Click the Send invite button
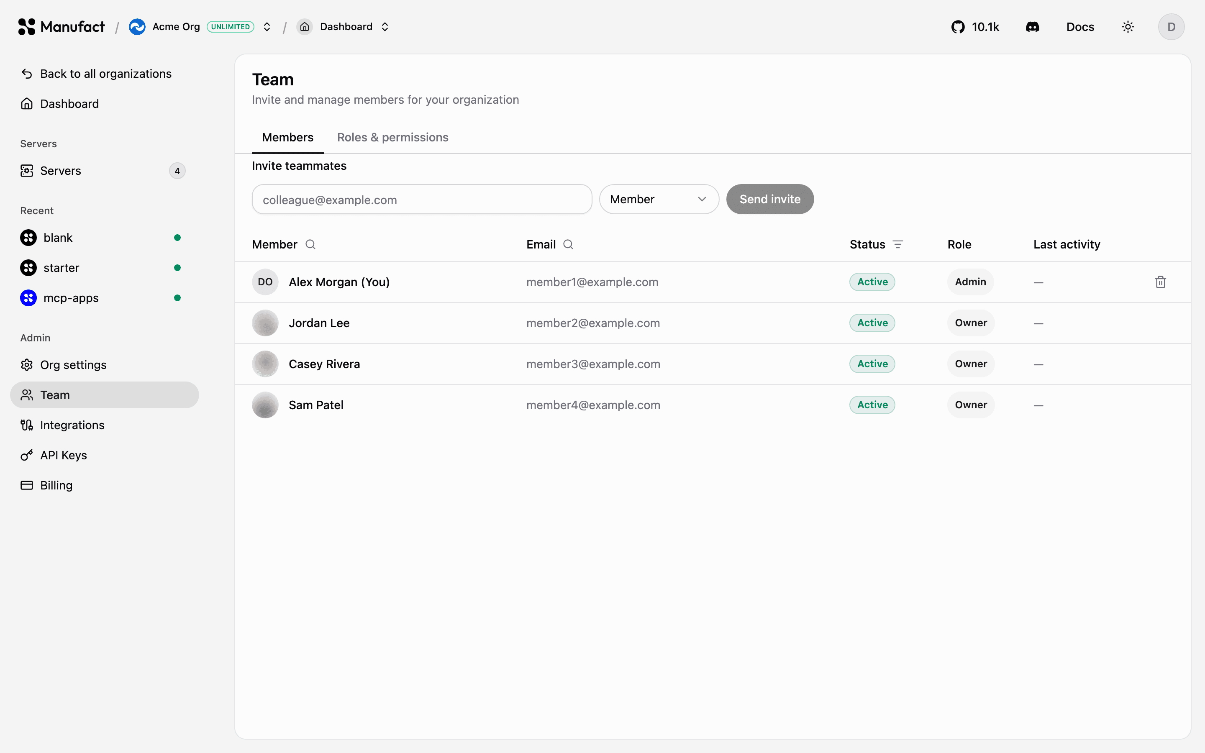This screenshot has height=753, width=1205. pyautogui.click(x=770, y=199)
